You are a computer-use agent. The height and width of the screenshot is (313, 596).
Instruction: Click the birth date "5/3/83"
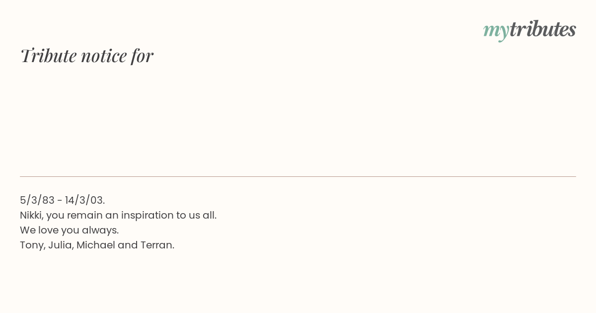(x=37, y=200)
